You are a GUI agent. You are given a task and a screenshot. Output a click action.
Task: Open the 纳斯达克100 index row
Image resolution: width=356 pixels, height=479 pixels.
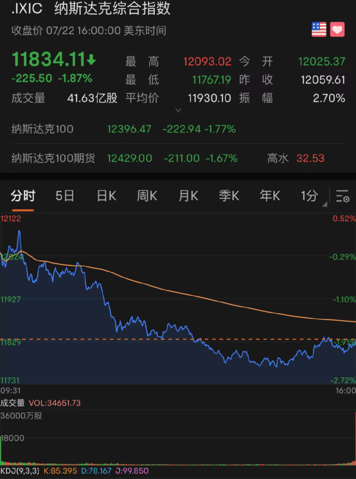click(x=178, y=129)
